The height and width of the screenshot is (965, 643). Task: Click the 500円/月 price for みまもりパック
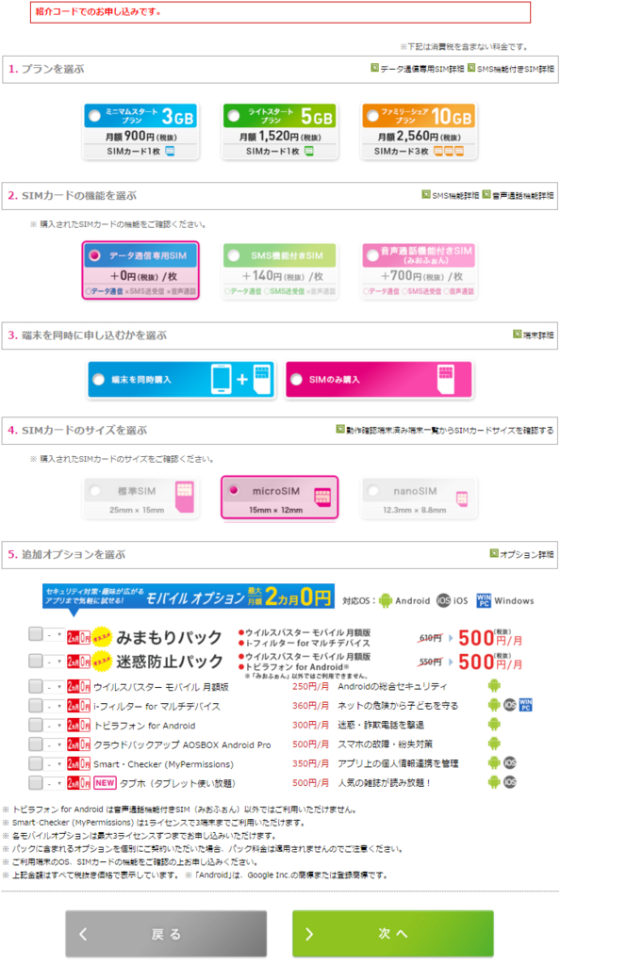(x=490, y=638)
